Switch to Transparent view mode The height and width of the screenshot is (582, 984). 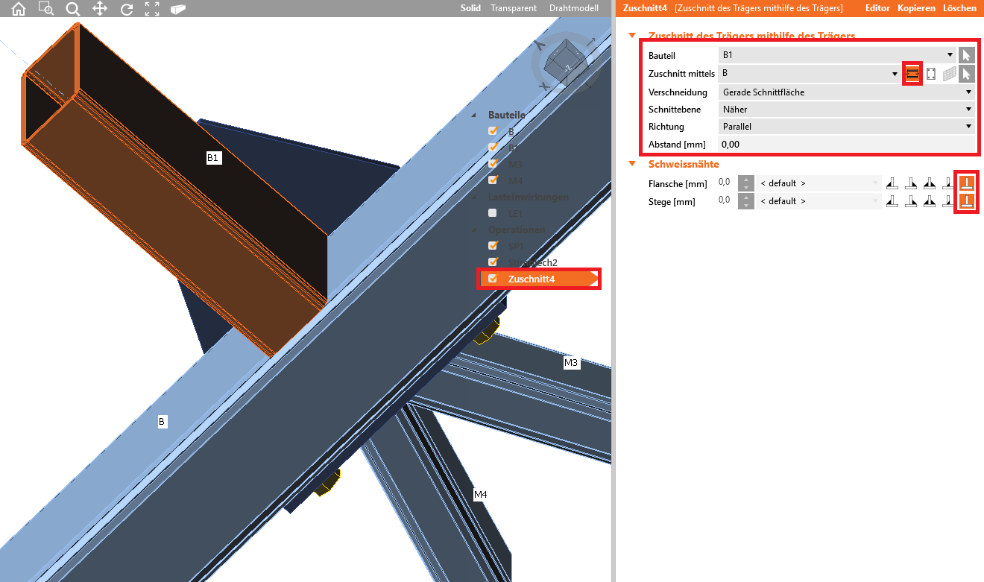pos(513,8)
